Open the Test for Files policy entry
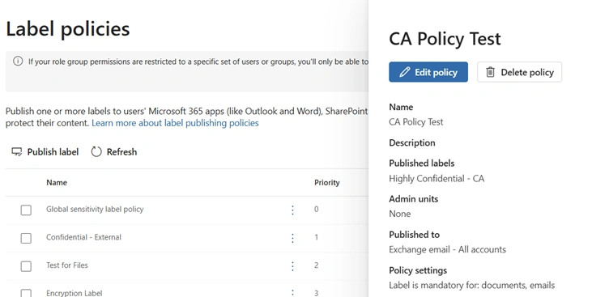 click(x=66, y=265)
